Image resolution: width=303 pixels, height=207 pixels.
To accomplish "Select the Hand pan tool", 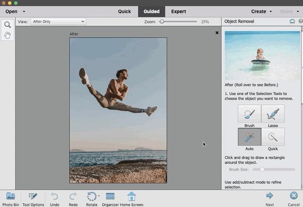I will [8, 35].
